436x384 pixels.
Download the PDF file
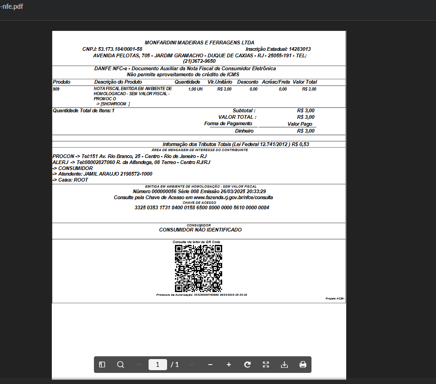tap(284, 365)
